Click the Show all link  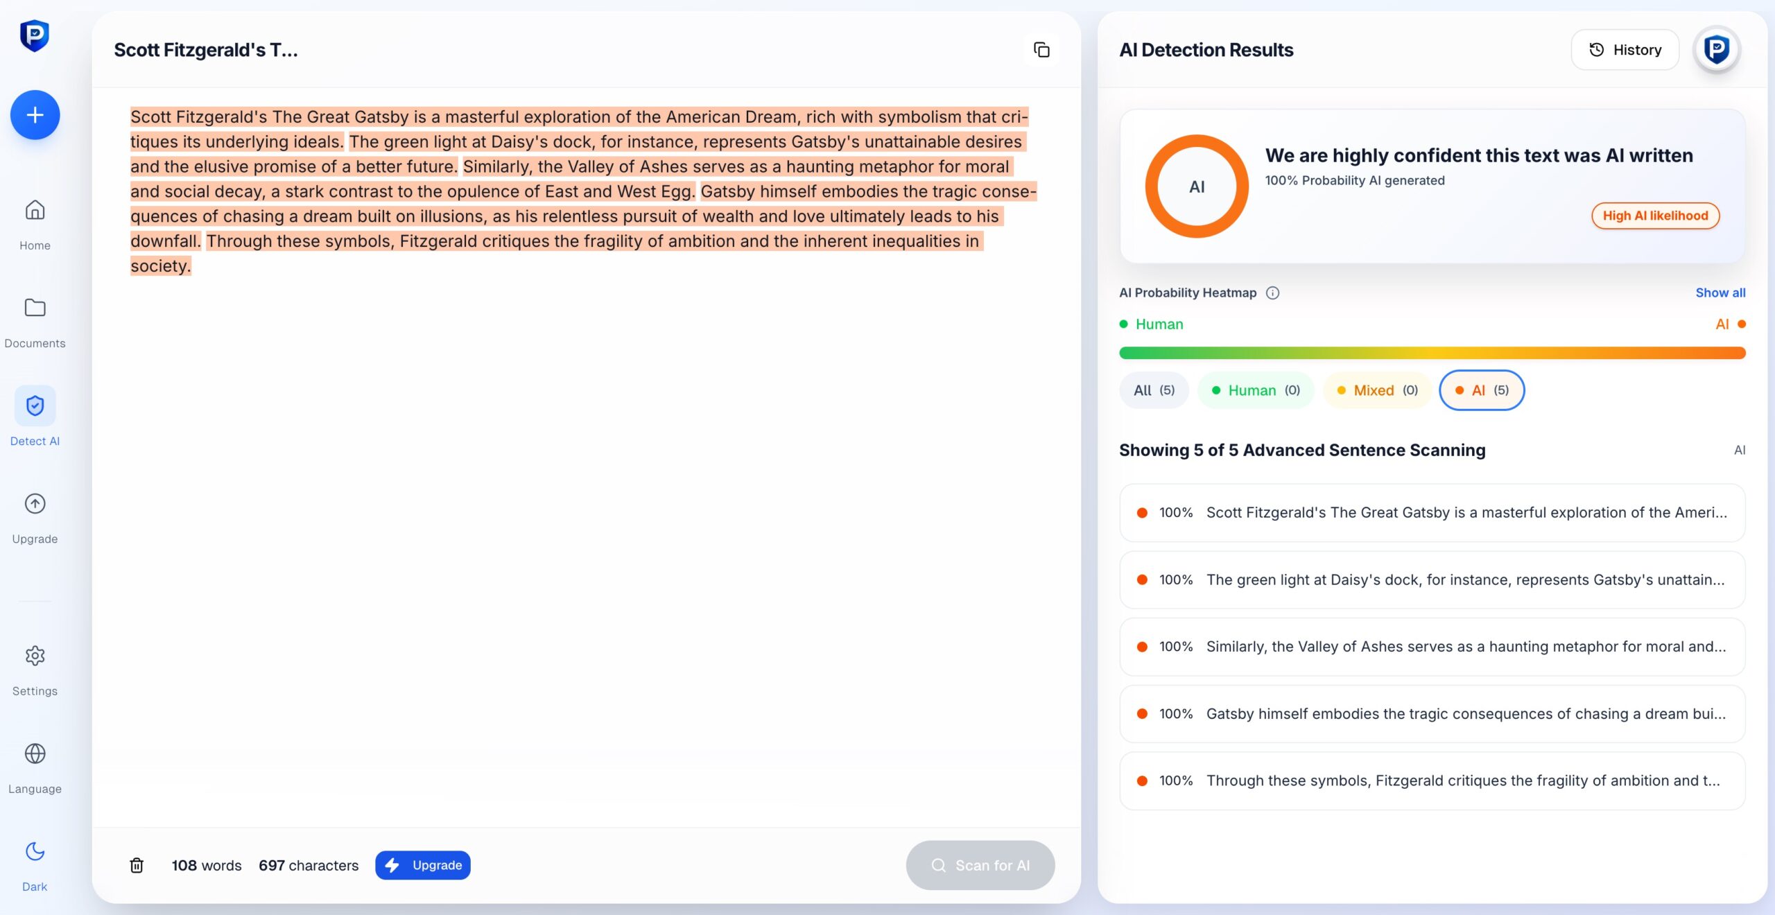1720,293
